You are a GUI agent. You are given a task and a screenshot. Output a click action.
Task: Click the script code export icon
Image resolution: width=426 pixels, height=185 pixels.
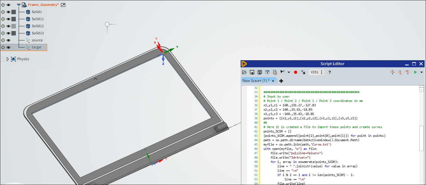275,72
